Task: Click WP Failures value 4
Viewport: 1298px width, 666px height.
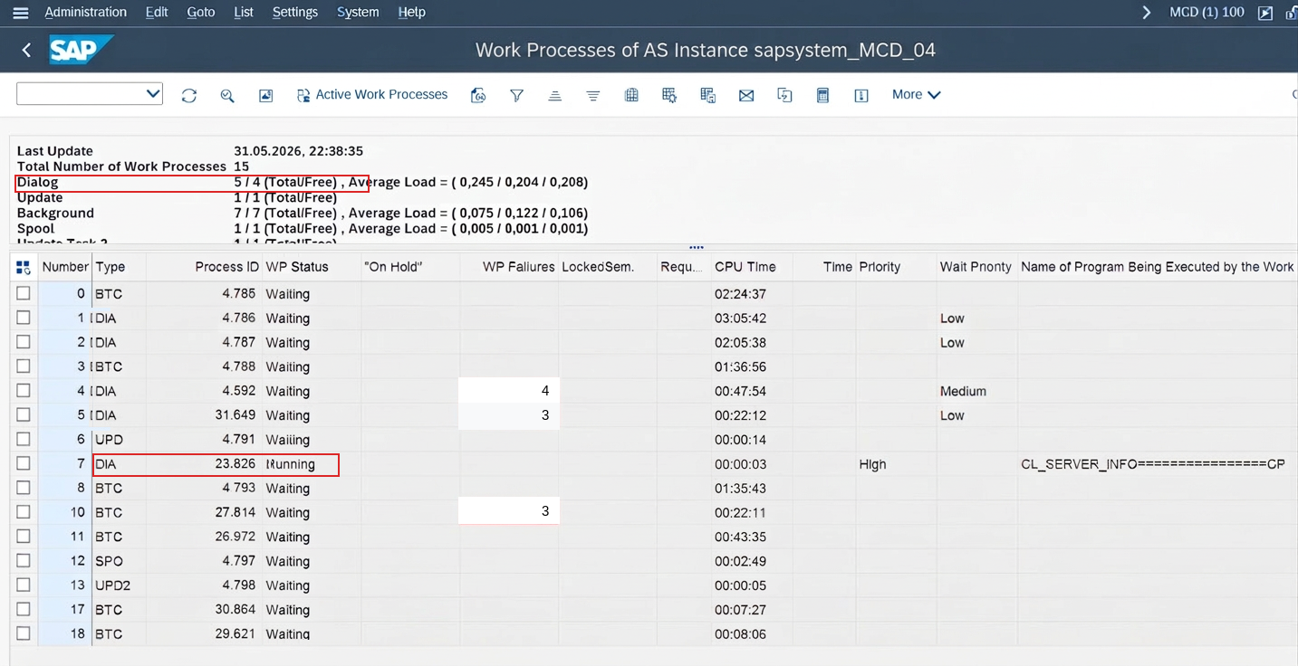Action: click(x=509, y=391)
